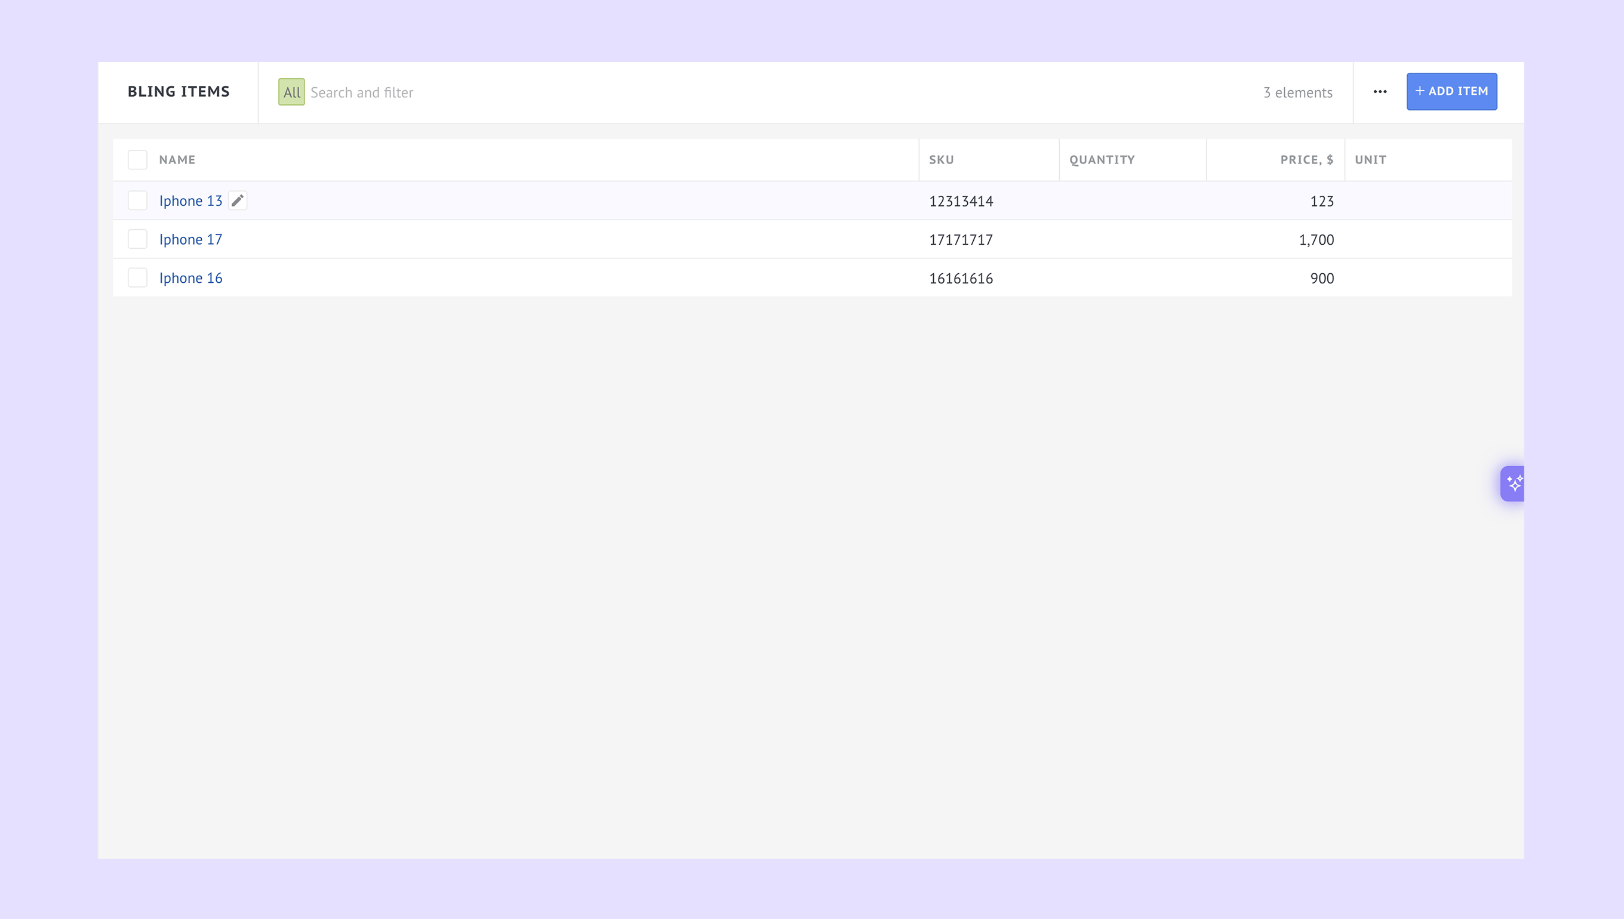The width and height of the screenshot is (1624, 919).
Task: Sort by the Price, $ column header
Action: (1306, 160)
